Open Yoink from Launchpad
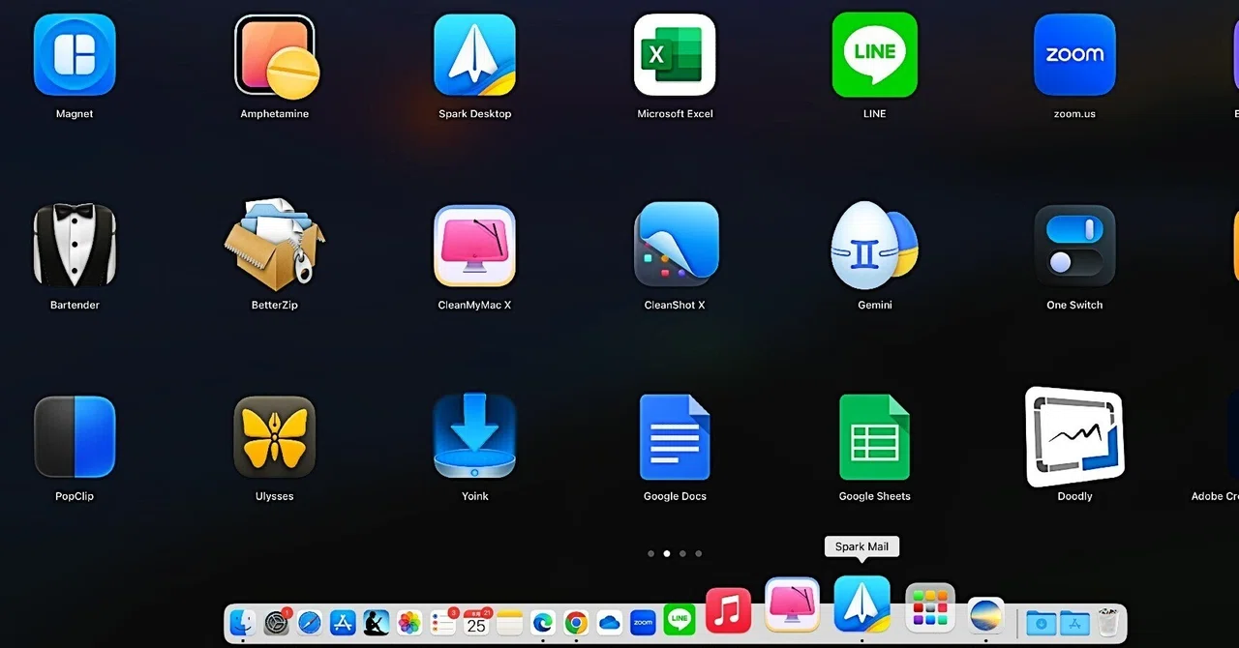Viewport: 1239px width, 648px height. (474, 435)
